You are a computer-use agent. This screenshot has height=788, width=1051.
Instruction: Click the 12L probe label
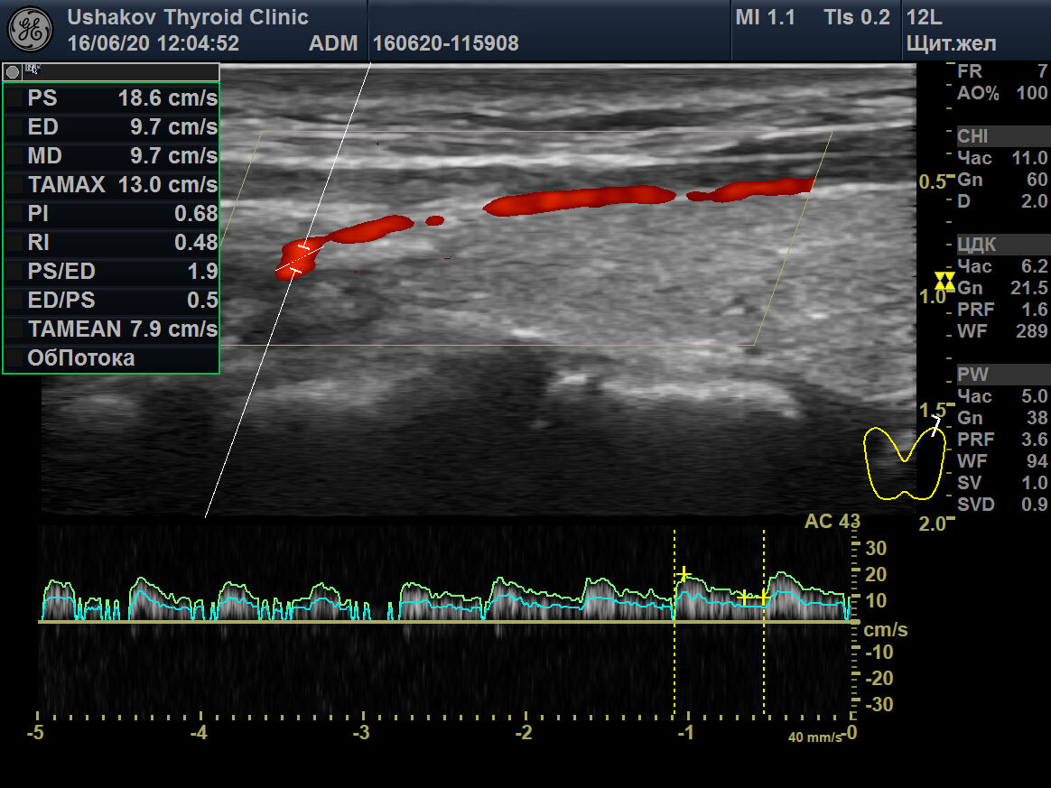(925, 17)
